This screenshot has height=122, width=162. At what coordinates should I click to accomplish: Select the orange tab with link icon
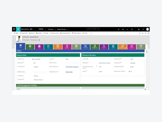point(122,47)
